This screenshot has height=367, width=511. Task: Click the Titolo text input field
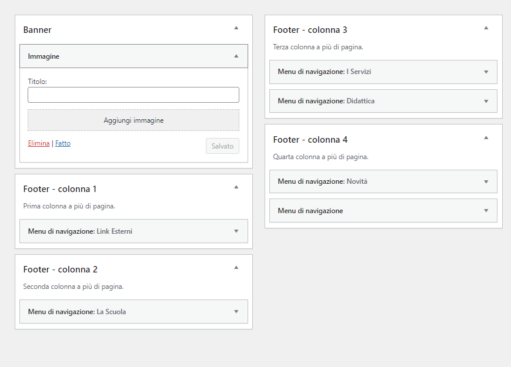point(133,95)
